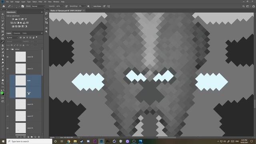The width and height of the screenshot is (256, 144).
Task: Open the Filter menu
Action: tap(40, 2)
